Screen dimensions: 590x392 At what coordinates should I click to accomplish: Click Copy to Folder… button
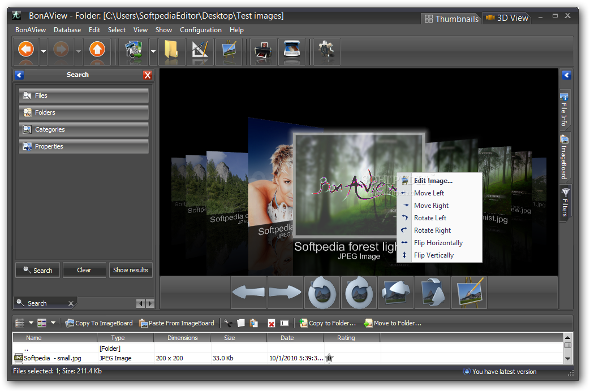click(328, 323)
